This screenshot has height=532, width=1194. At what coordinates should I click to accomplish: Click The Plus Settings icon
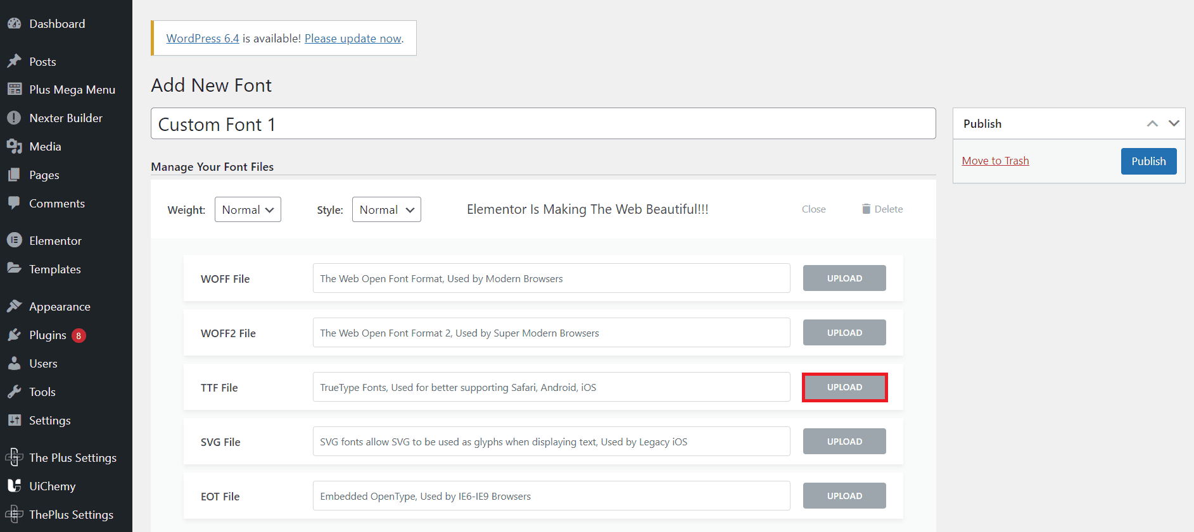(x=14, y=457)
